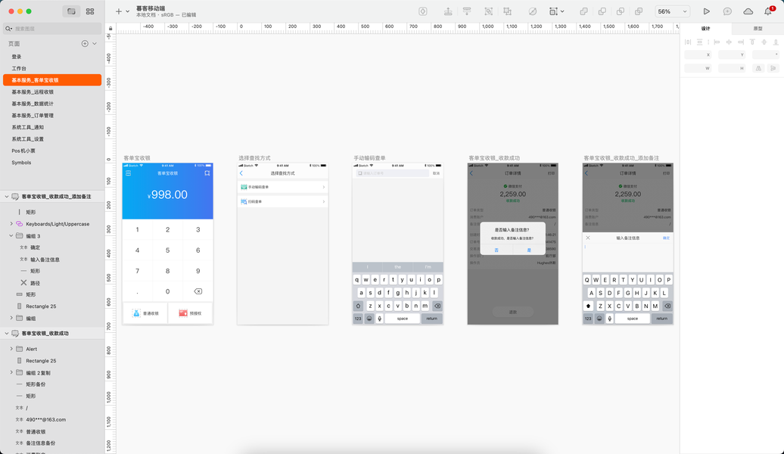This screenshot has width=784, height=454.
Task: Click align left icon in inspector
Action: pos(717,42)
